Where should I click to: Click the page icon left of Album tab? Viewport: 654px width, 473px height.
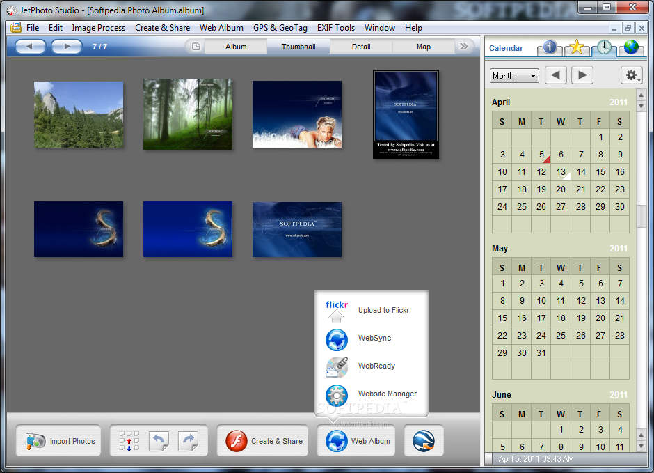(x=196, y=47)
